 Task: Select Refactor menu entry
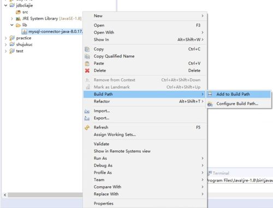(x=145, y=101)
